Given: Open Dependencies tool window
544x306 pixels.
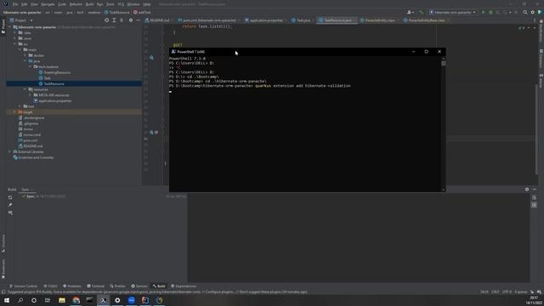Looking at the screenshot, I should click(184, 286).
